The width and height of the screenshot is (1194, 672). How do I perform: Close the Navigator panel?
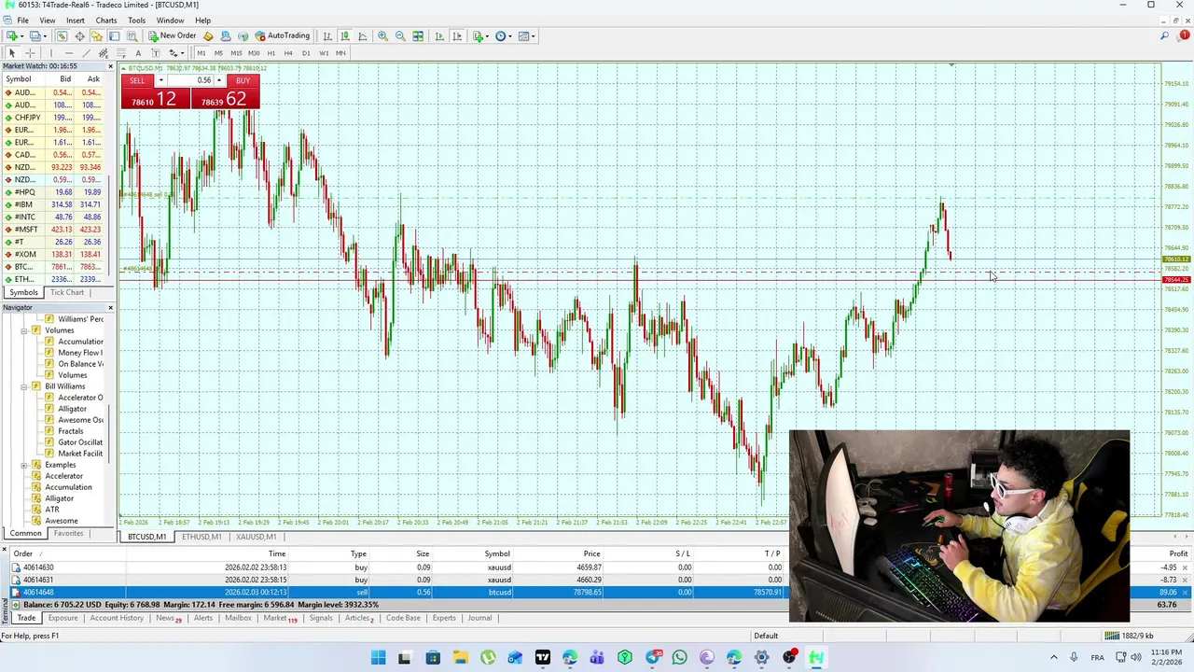(x=110, y=308)
